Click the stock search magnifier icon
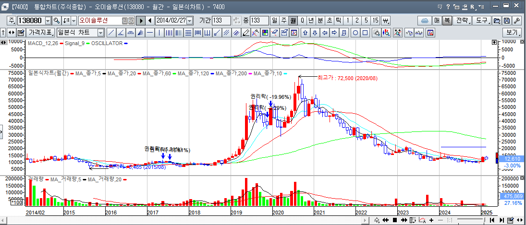The width and height of the screenshot is (526, 225). 57,21
